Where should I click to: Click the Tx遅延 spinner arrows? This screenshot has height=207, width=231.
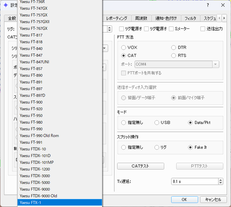pos(221,181)
